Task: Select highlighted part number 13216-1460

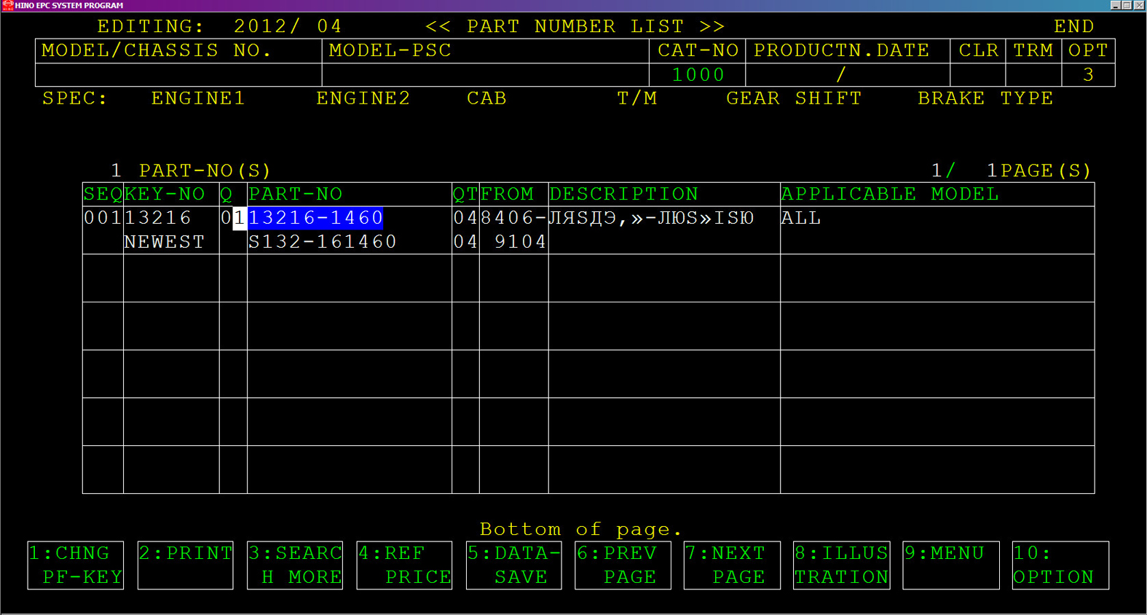Action: (315, 218)
